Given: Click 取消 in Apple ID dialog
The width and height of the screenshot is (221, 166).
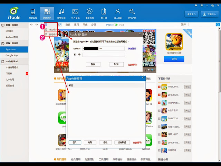Looking at the screenshot, I should [x=116, y=64].
